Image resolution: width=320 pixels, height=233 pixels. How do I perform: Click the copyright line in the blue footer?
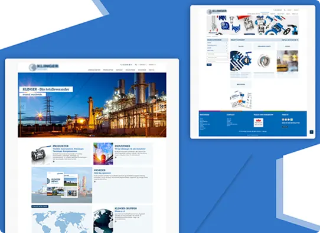tap(253, 131)
